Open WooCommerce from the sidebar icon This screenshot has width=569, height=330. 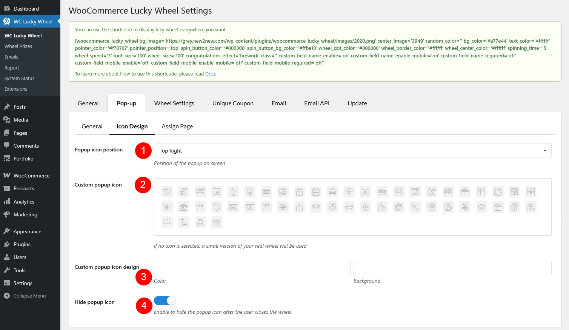[7, 176]
